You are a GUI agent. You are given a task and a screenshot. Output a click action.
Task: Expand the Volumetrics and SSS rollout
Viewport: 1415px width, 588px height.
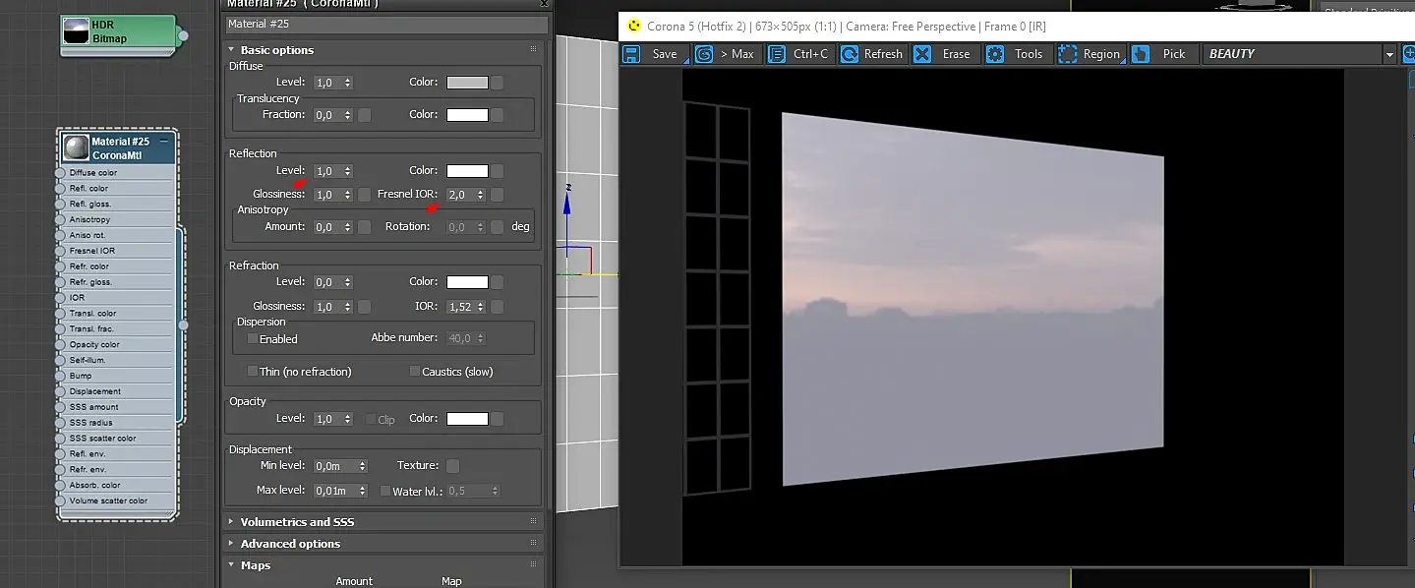click(297, 522)
